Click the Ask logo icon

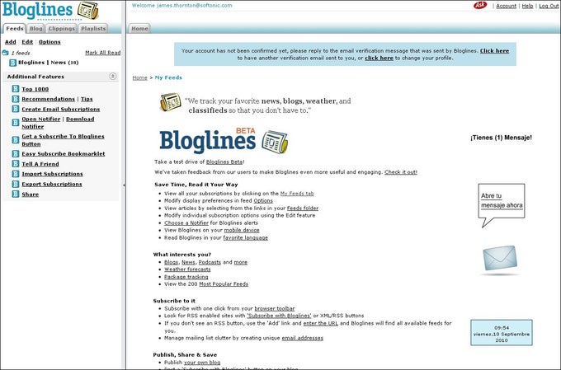[x=480, y=5]
